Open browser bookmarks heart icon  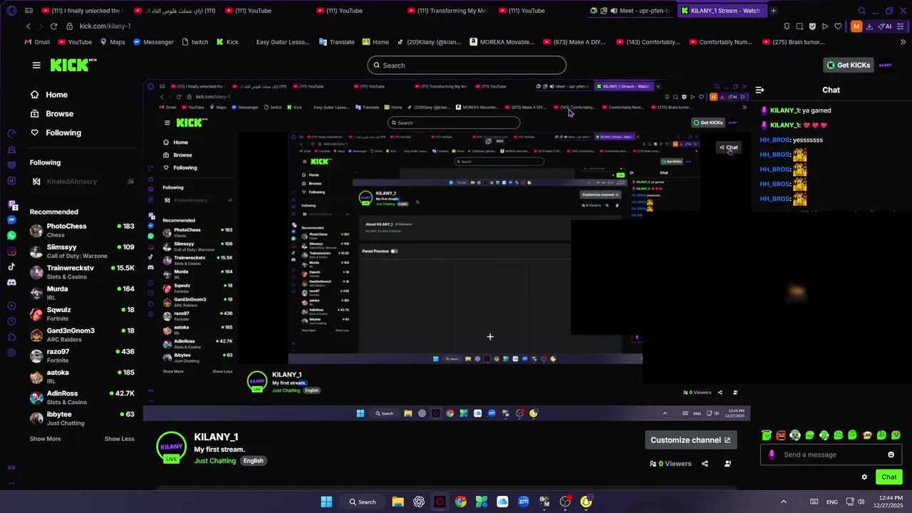838,26
